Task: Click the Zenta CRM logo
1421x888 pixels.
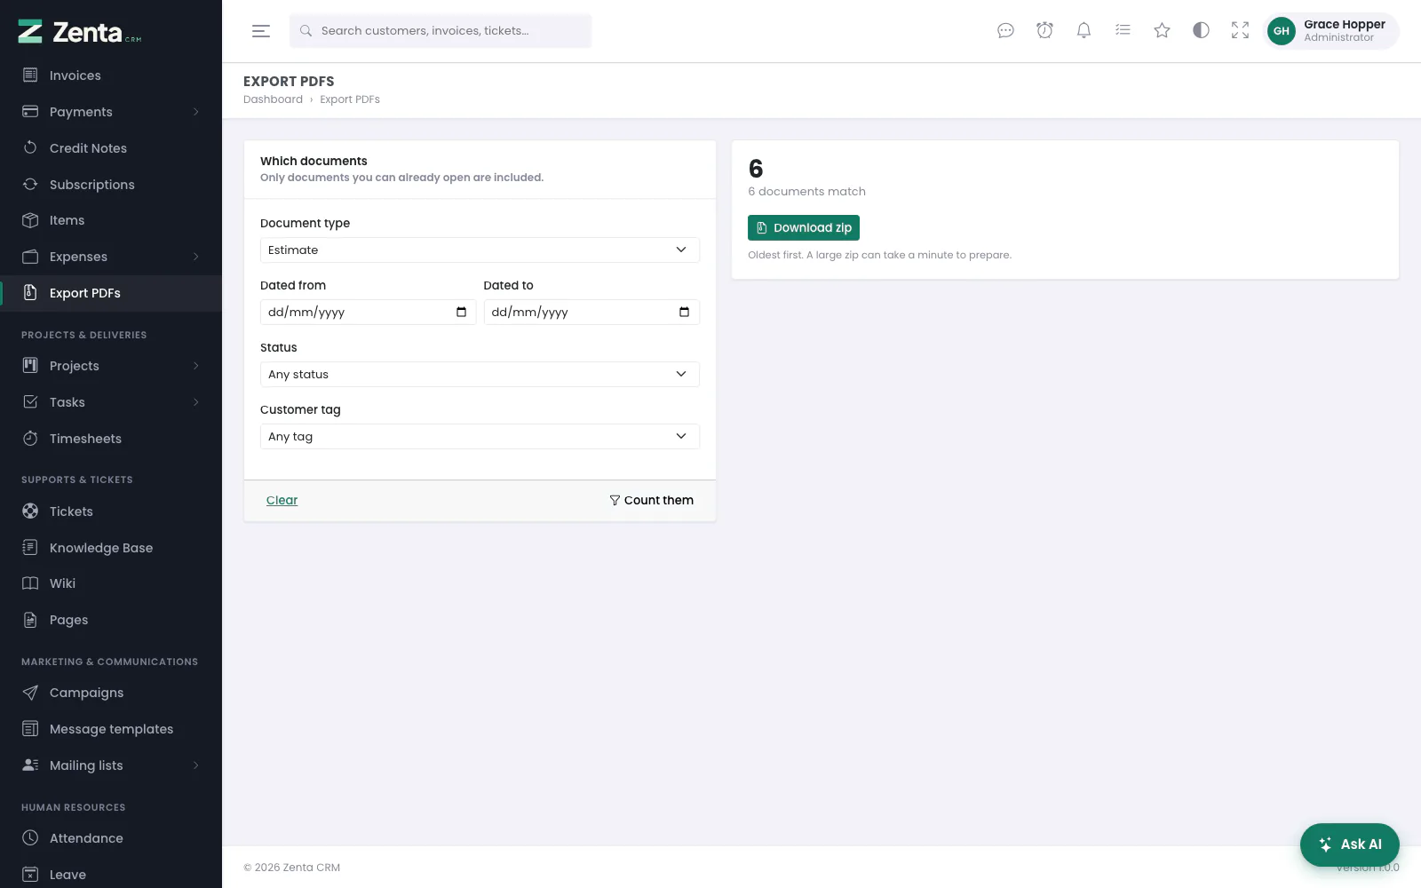Action: pyautogui.click(x=80, y=32)
